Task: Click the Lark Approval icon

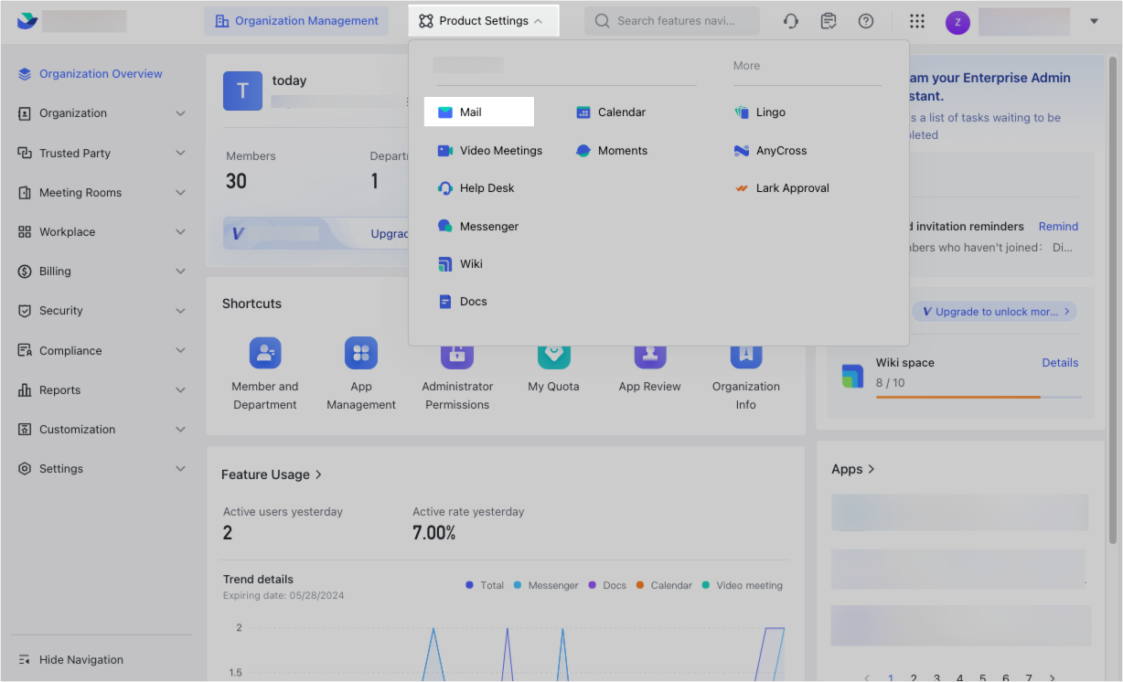Action: click(x=741, y=187)
